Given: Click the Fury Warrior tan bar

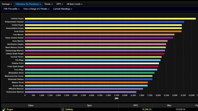Looking at the screenshot, I should (100, 34).
